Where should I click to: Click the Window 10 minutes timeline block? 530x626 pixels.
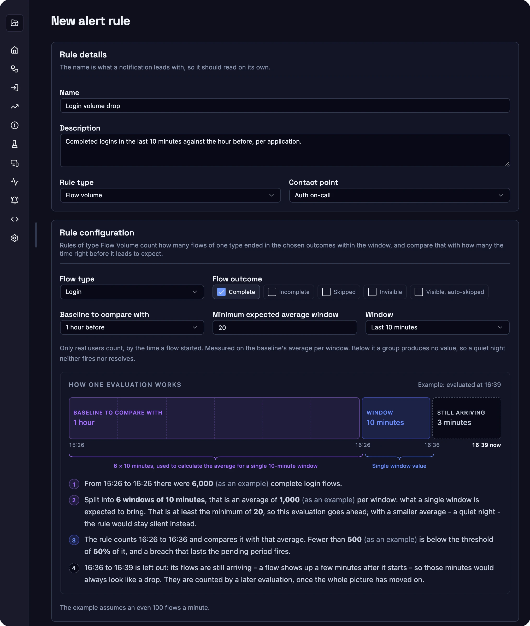point(396,418)
